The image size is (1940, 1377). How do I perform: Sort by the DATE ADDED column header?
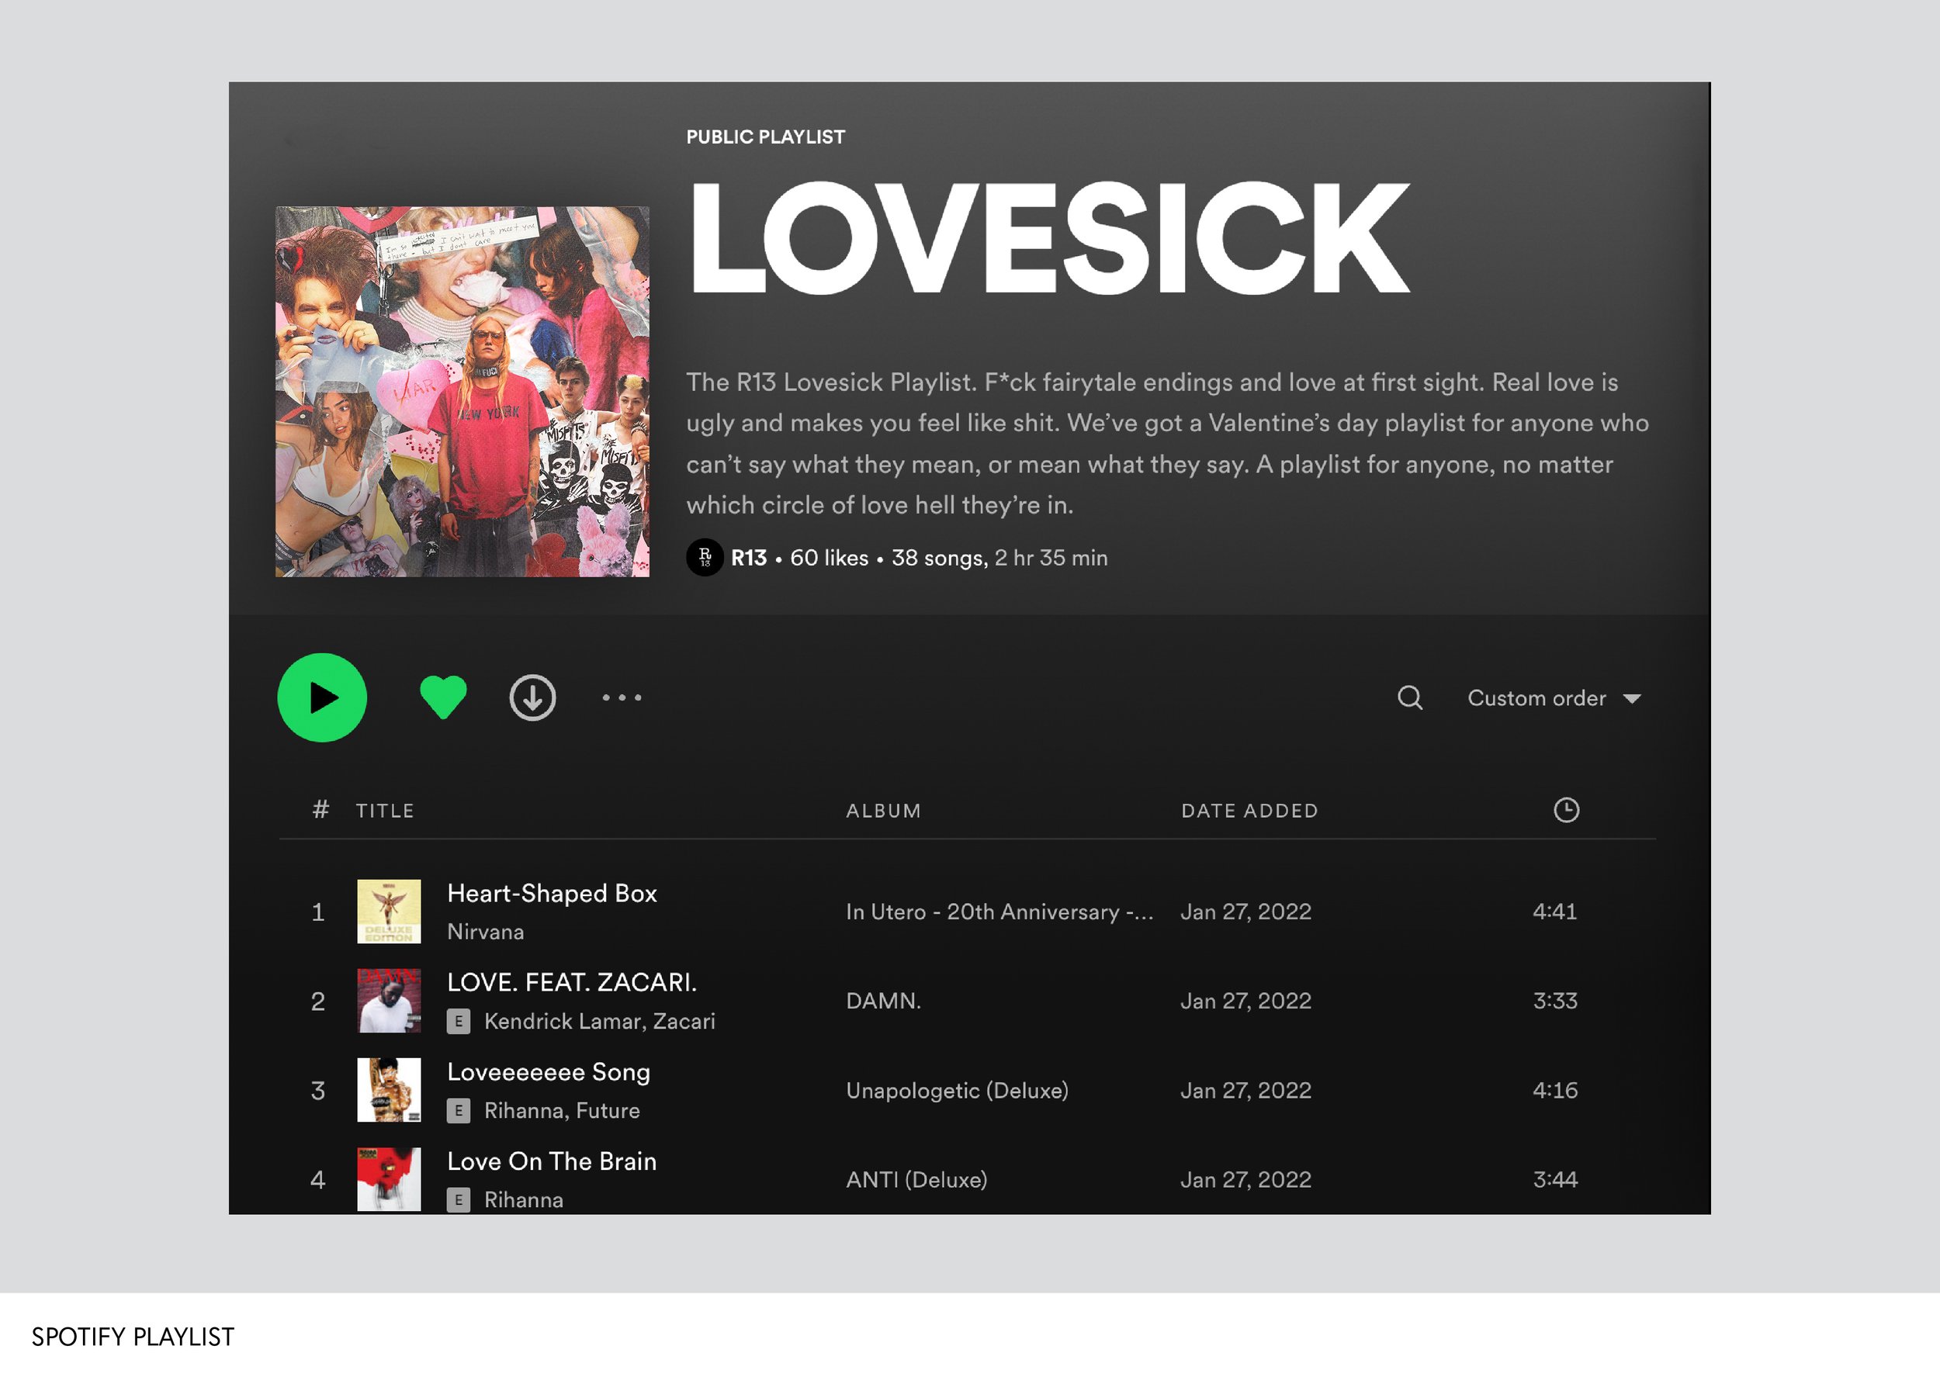click(x=1250, y=811)
